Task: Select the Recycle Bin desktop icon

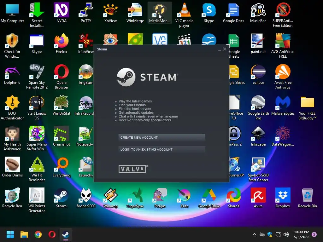Action: pyautogui.click(x=307, y=198)
